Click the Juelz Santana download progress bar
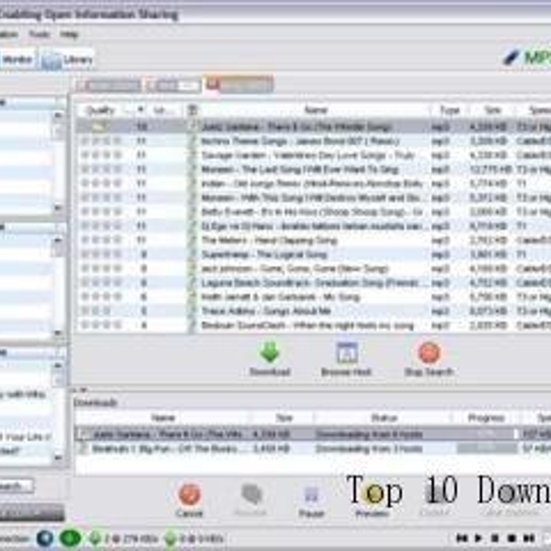 pyautogui.click(x=486, y=434)
